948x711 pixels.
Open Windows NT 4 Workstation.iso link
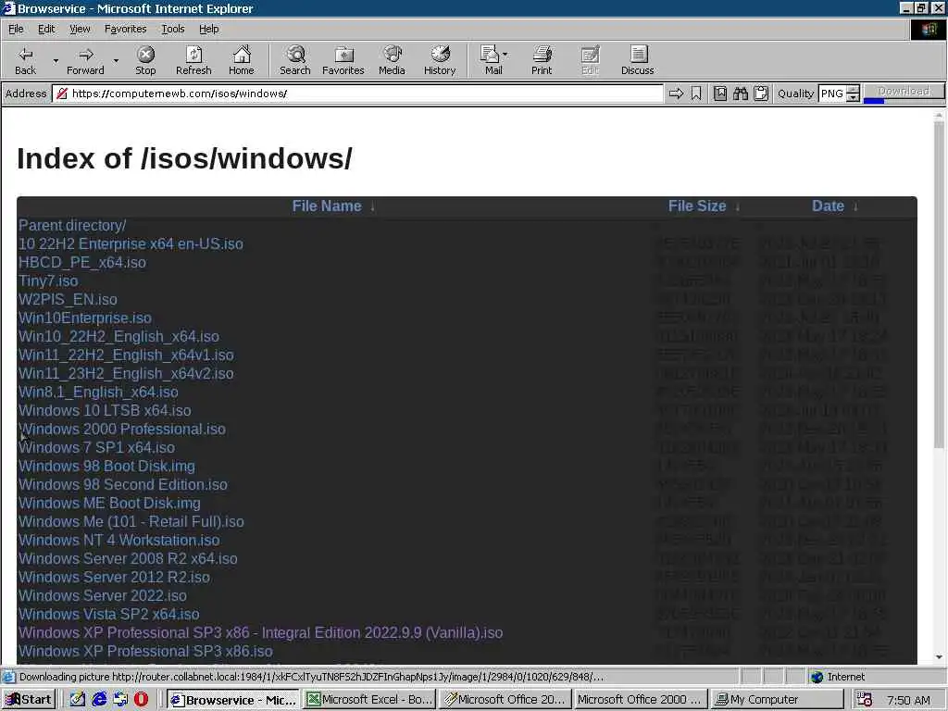[x=119, y=541]
